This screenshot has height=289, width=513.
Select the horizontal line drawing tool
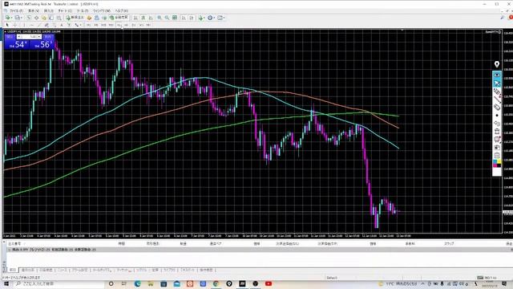32,25
